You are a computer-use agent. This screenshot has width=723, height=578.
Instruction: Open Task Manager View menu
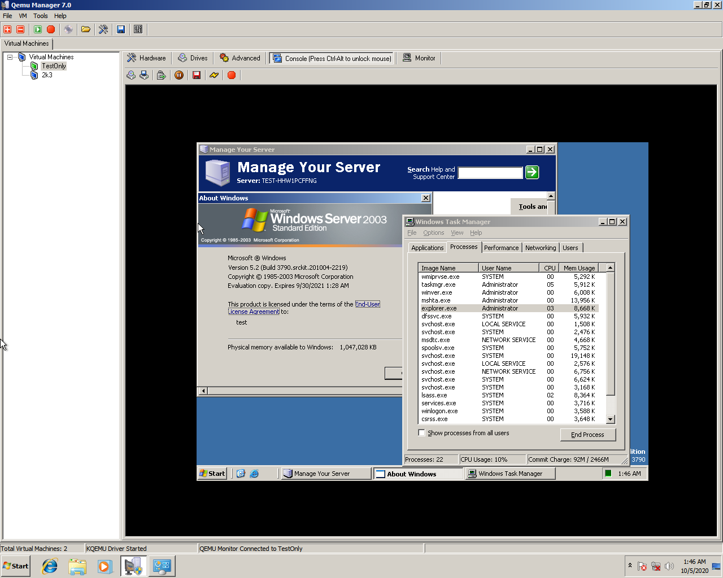click(x=457, y=233)
